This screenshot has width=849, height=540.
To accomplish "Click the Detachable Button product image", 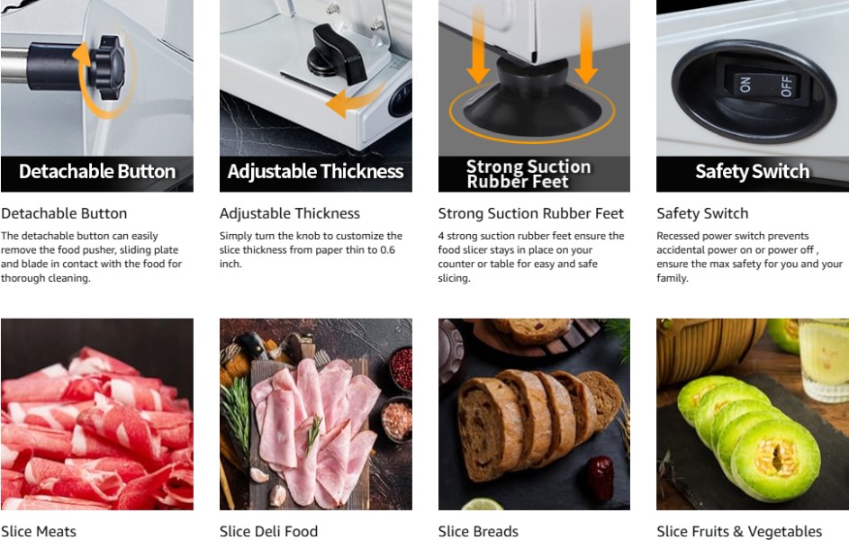I will tap(97, 95).
